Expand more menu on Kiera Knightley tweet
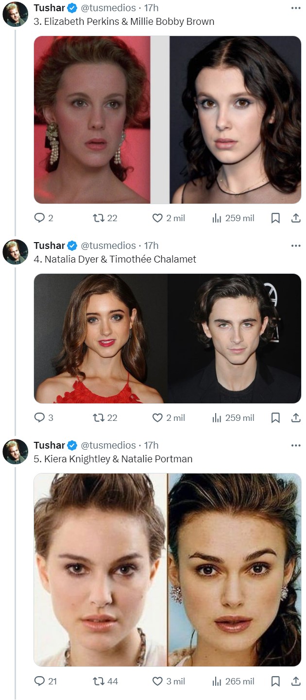Image resolution: width=306 pixels, height=700 pixels. point(295,445)
